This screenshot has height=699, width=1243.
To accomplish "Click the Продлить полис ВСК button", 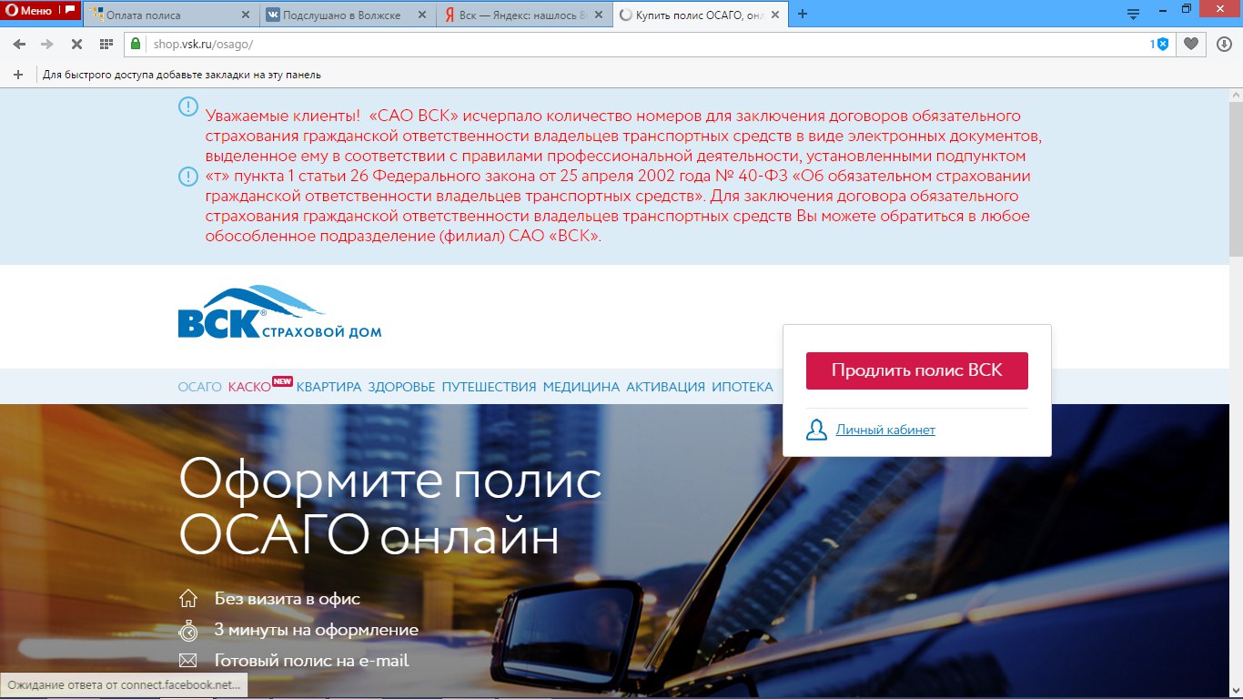I will click(917, 370).
